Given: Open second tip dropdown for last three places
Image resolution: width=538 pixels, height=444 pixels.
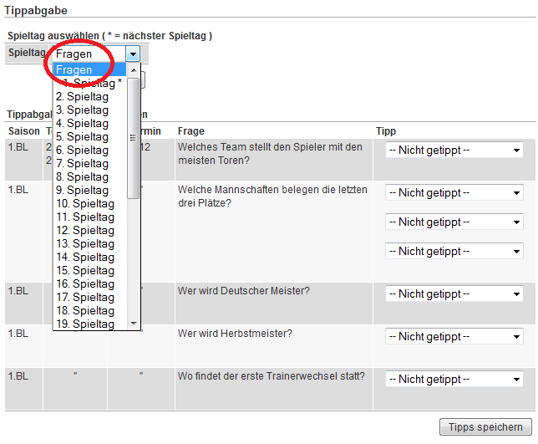Looking at the screenshot, I should [454, 222].
